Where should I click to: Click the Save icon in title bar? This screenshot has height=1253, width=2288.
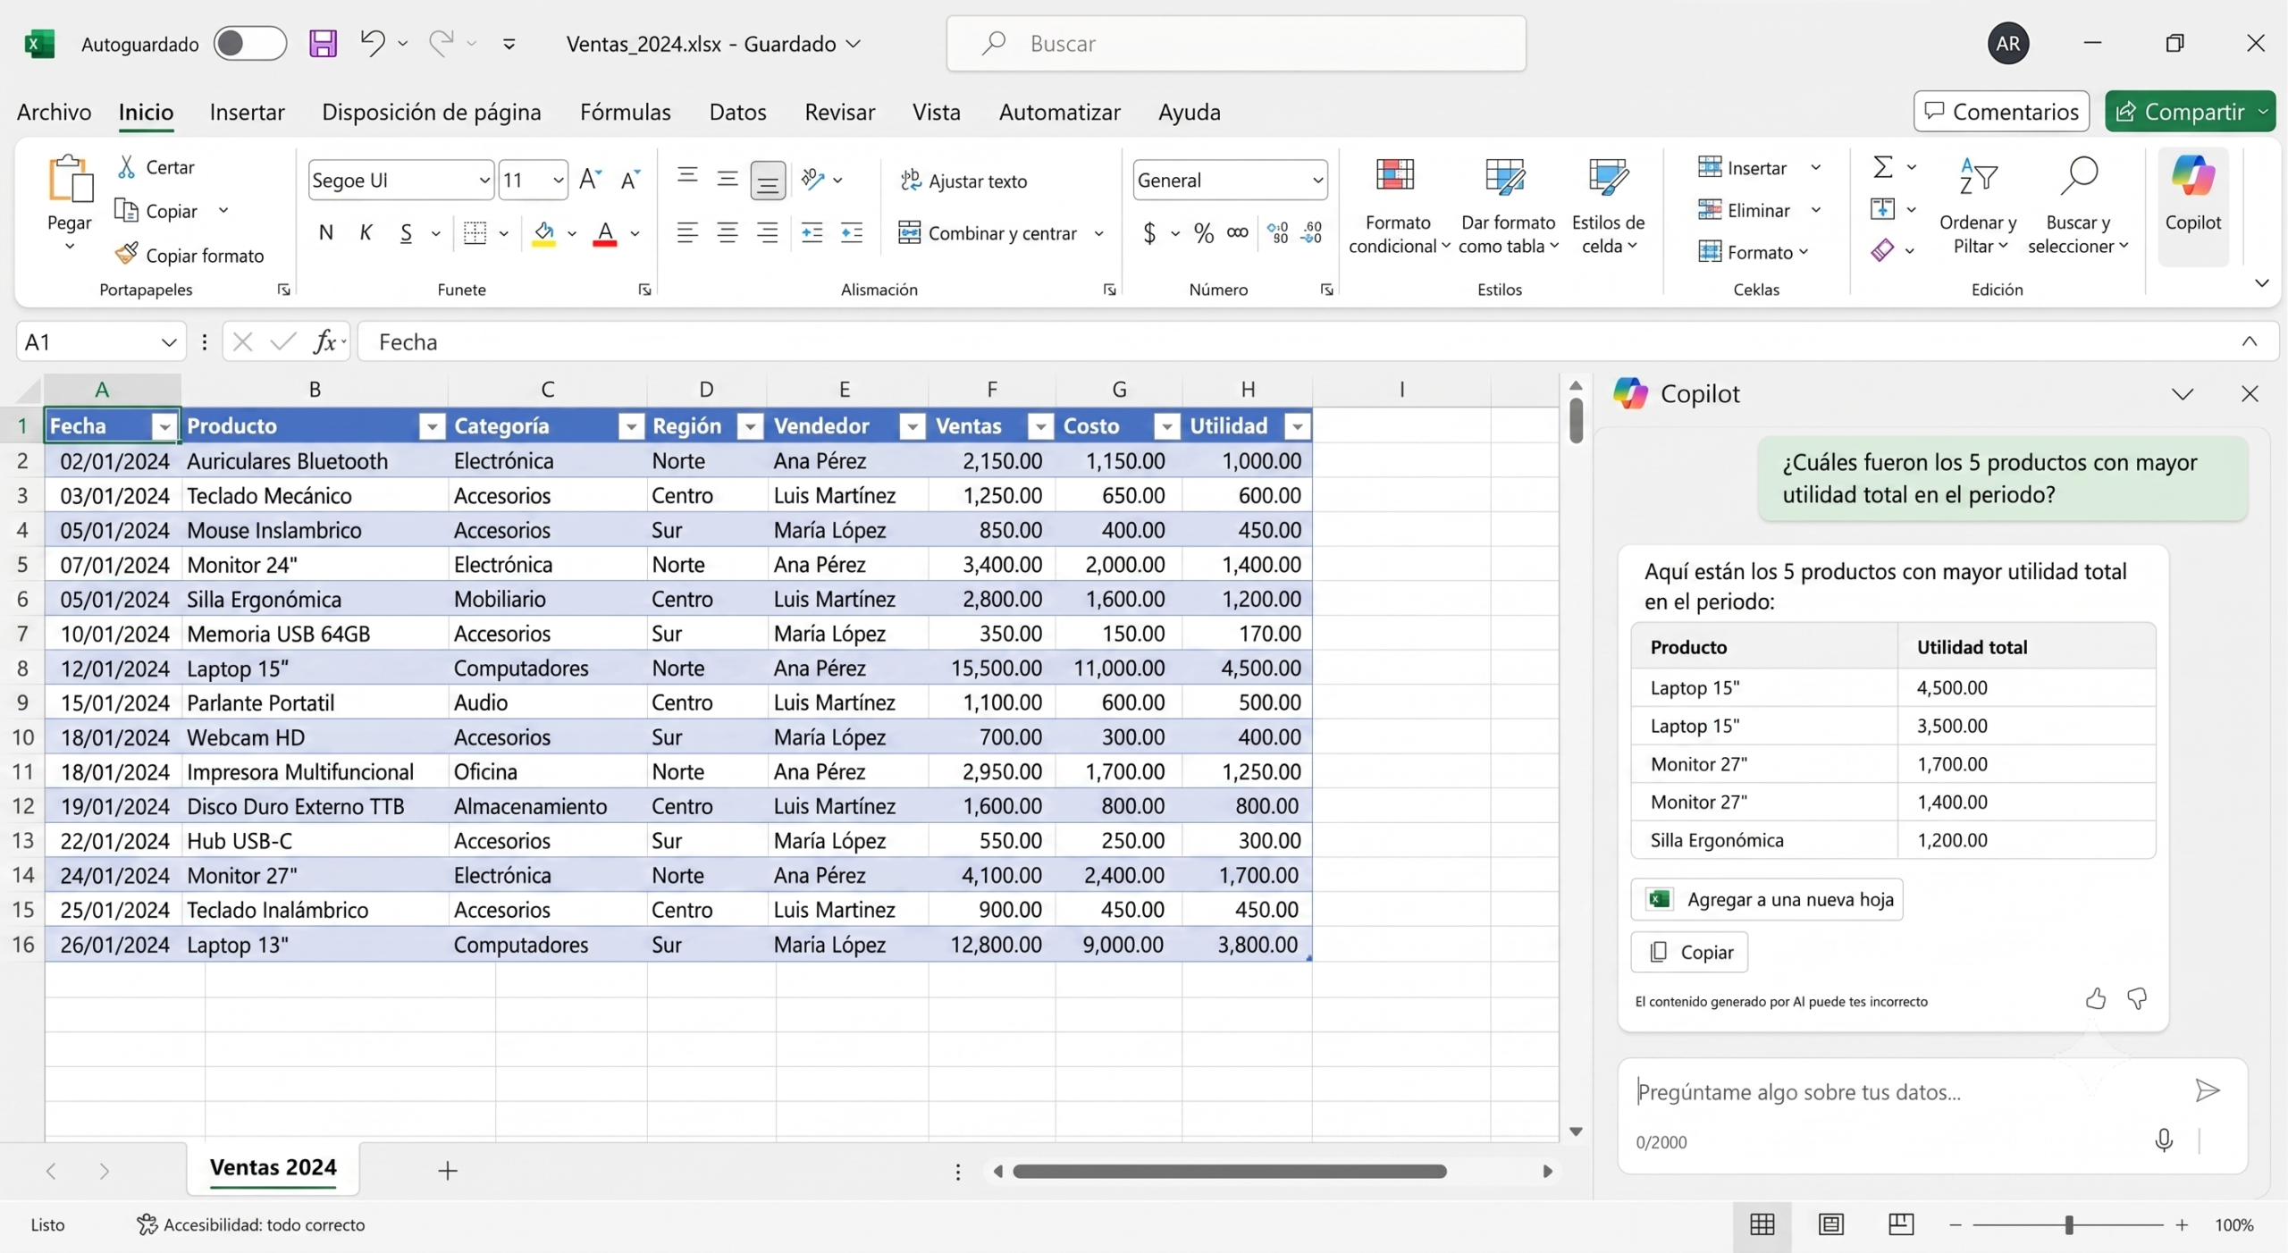coord(323,43)
